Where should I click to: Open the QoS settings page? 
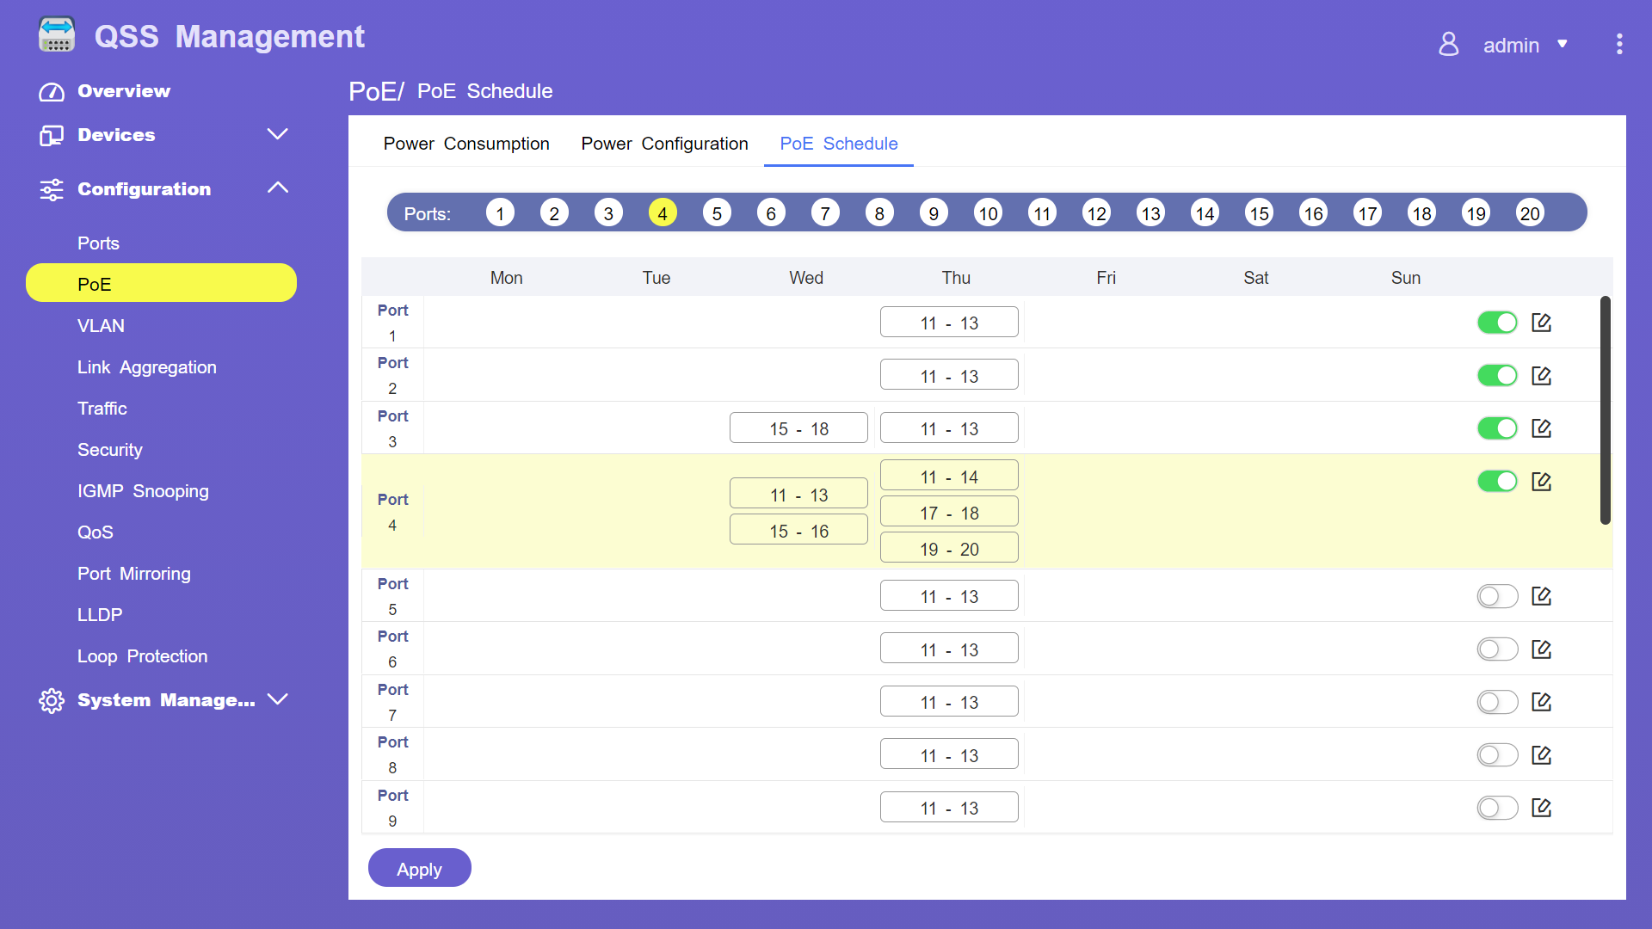(x=96, y=532)
